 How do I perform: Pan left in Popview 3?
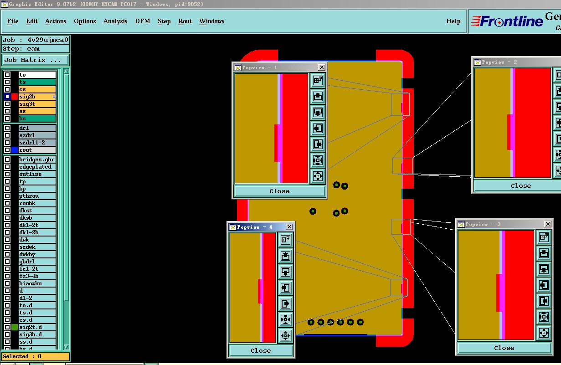(x=544, y=285)
